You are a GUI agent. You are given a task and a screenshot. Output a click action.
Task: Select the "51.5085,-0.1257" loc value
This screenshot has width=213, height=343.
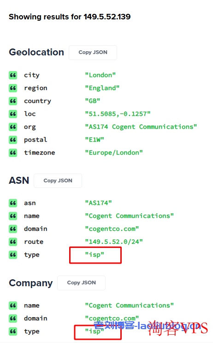[118, 114]
